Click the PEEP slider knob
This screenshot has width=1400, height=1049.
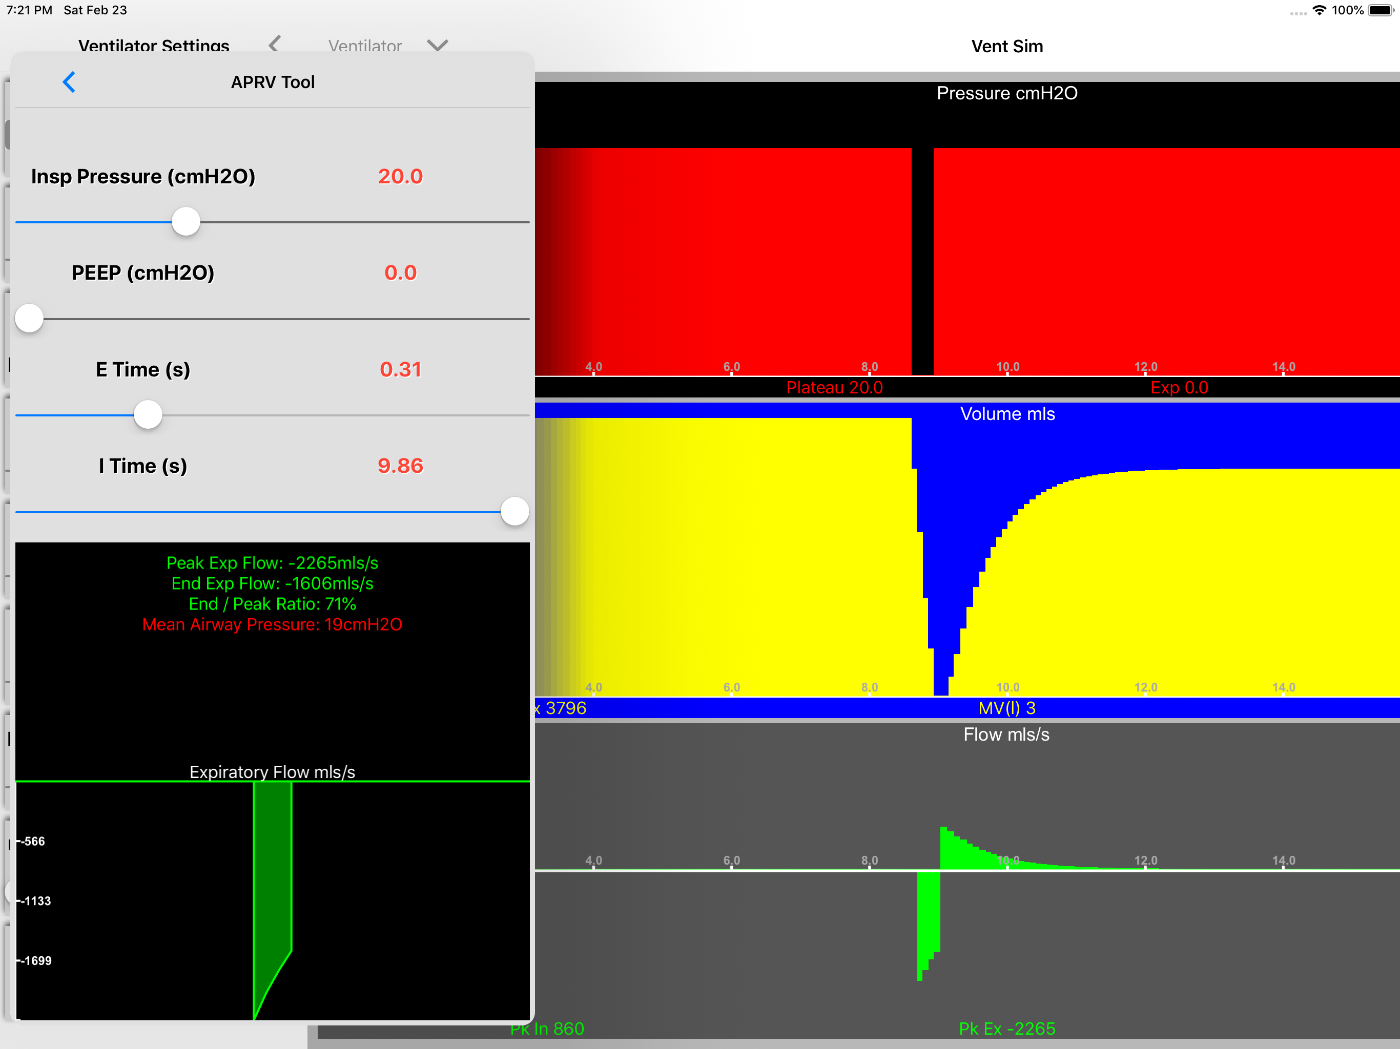29,318
